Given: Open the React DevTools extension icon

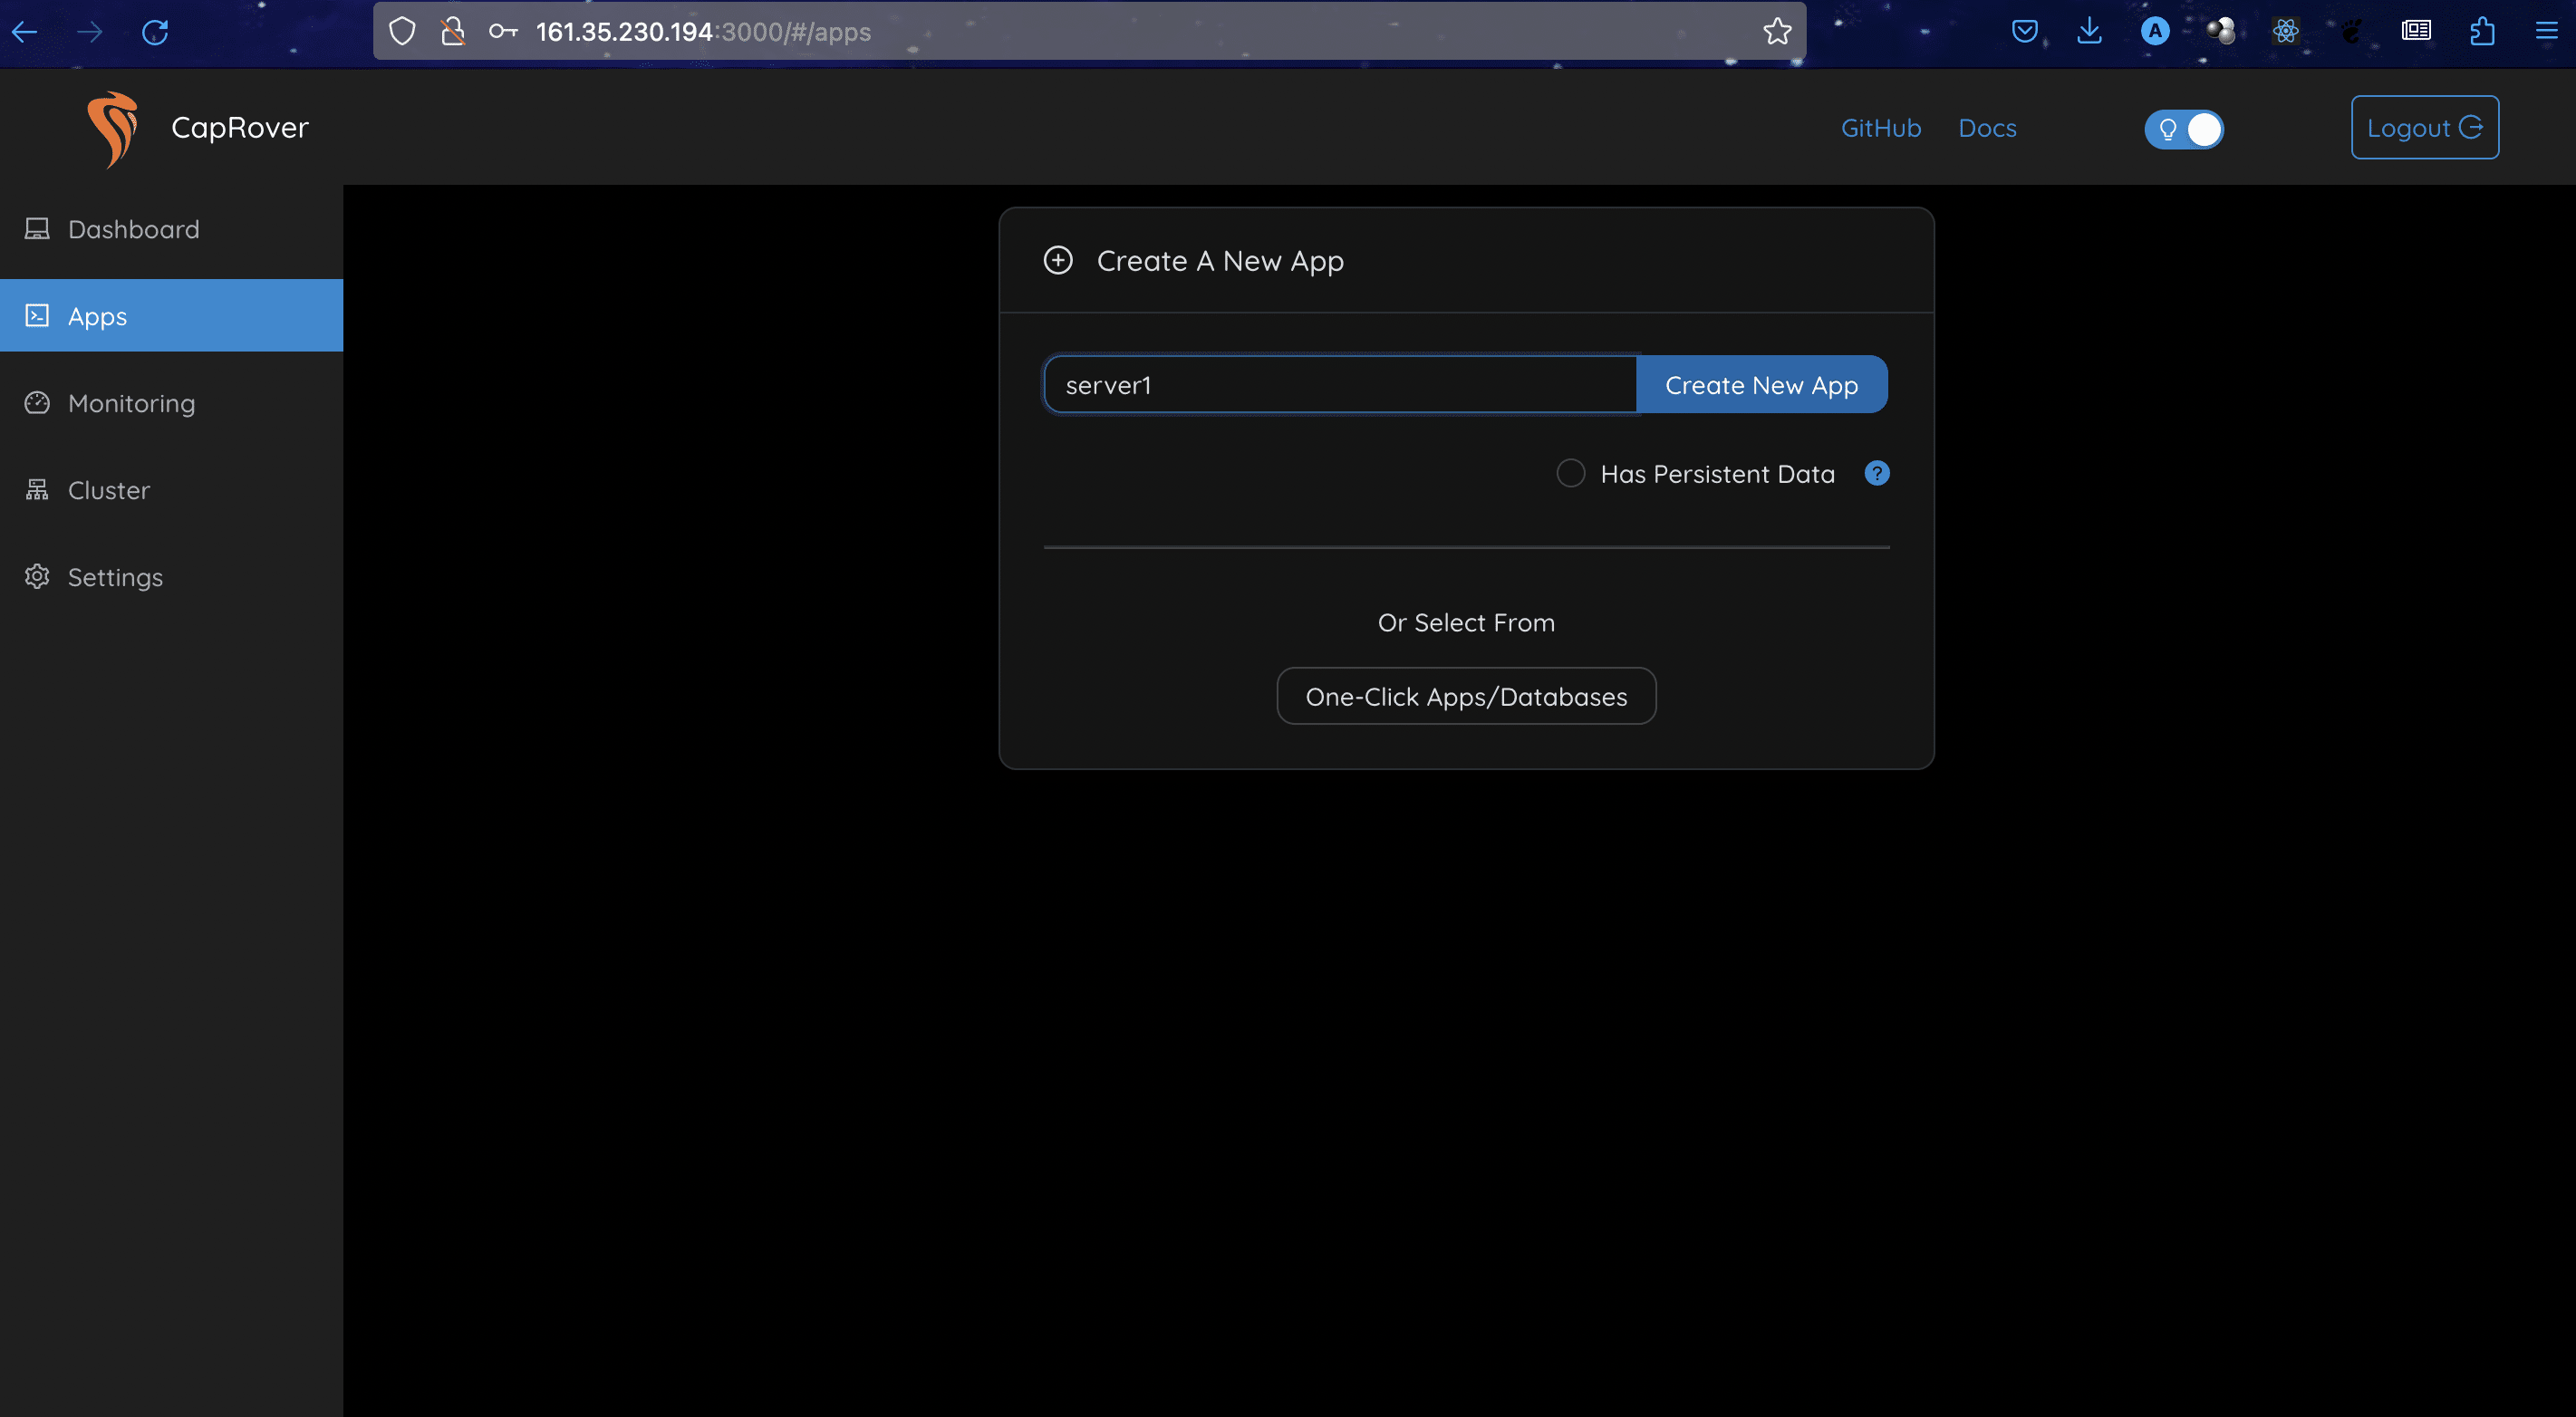Looking at the screenshot, I should point(2285,32).
